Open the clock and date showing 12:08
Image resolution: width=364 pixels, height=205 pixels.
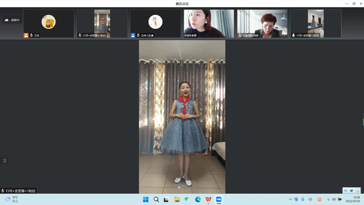click(x=353, y=199)
